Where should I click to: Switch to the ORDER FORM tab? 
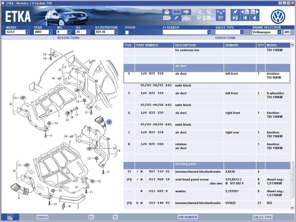pyautogui.click(x=225, y=38)
